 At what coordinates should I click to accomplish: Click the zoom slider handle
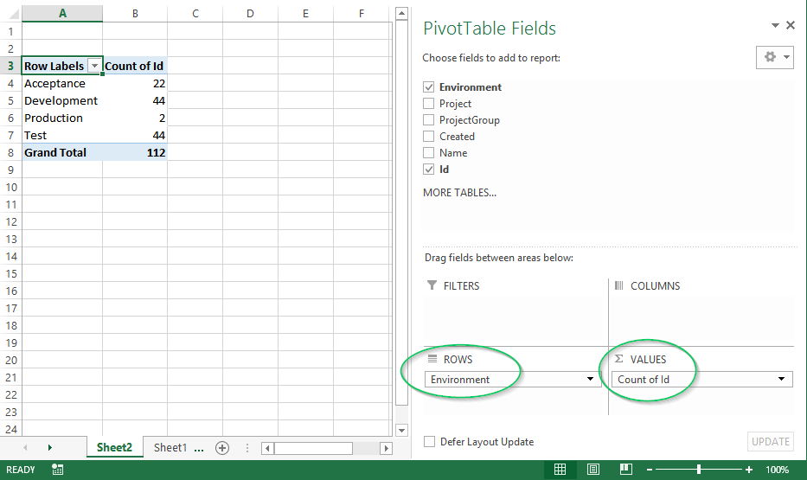(x=699, y=470)
